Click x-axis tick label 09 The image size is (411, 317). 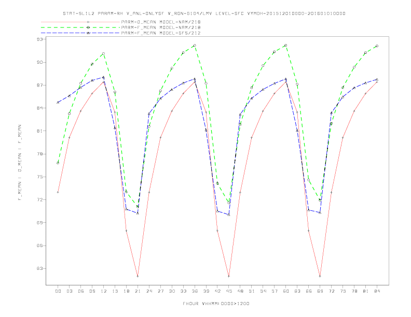click(x=92, y=291)
